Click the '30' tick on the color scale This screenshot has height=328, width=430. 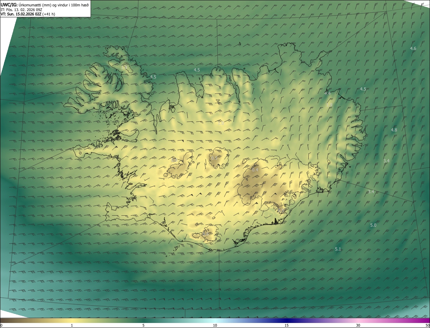(358, 325)
